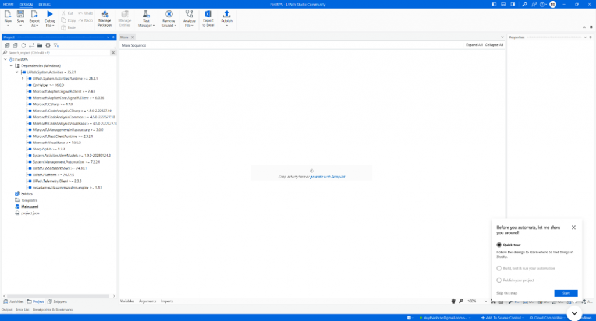
Task: Toggle the left panel layout icon in title bar
Action: 494,5
